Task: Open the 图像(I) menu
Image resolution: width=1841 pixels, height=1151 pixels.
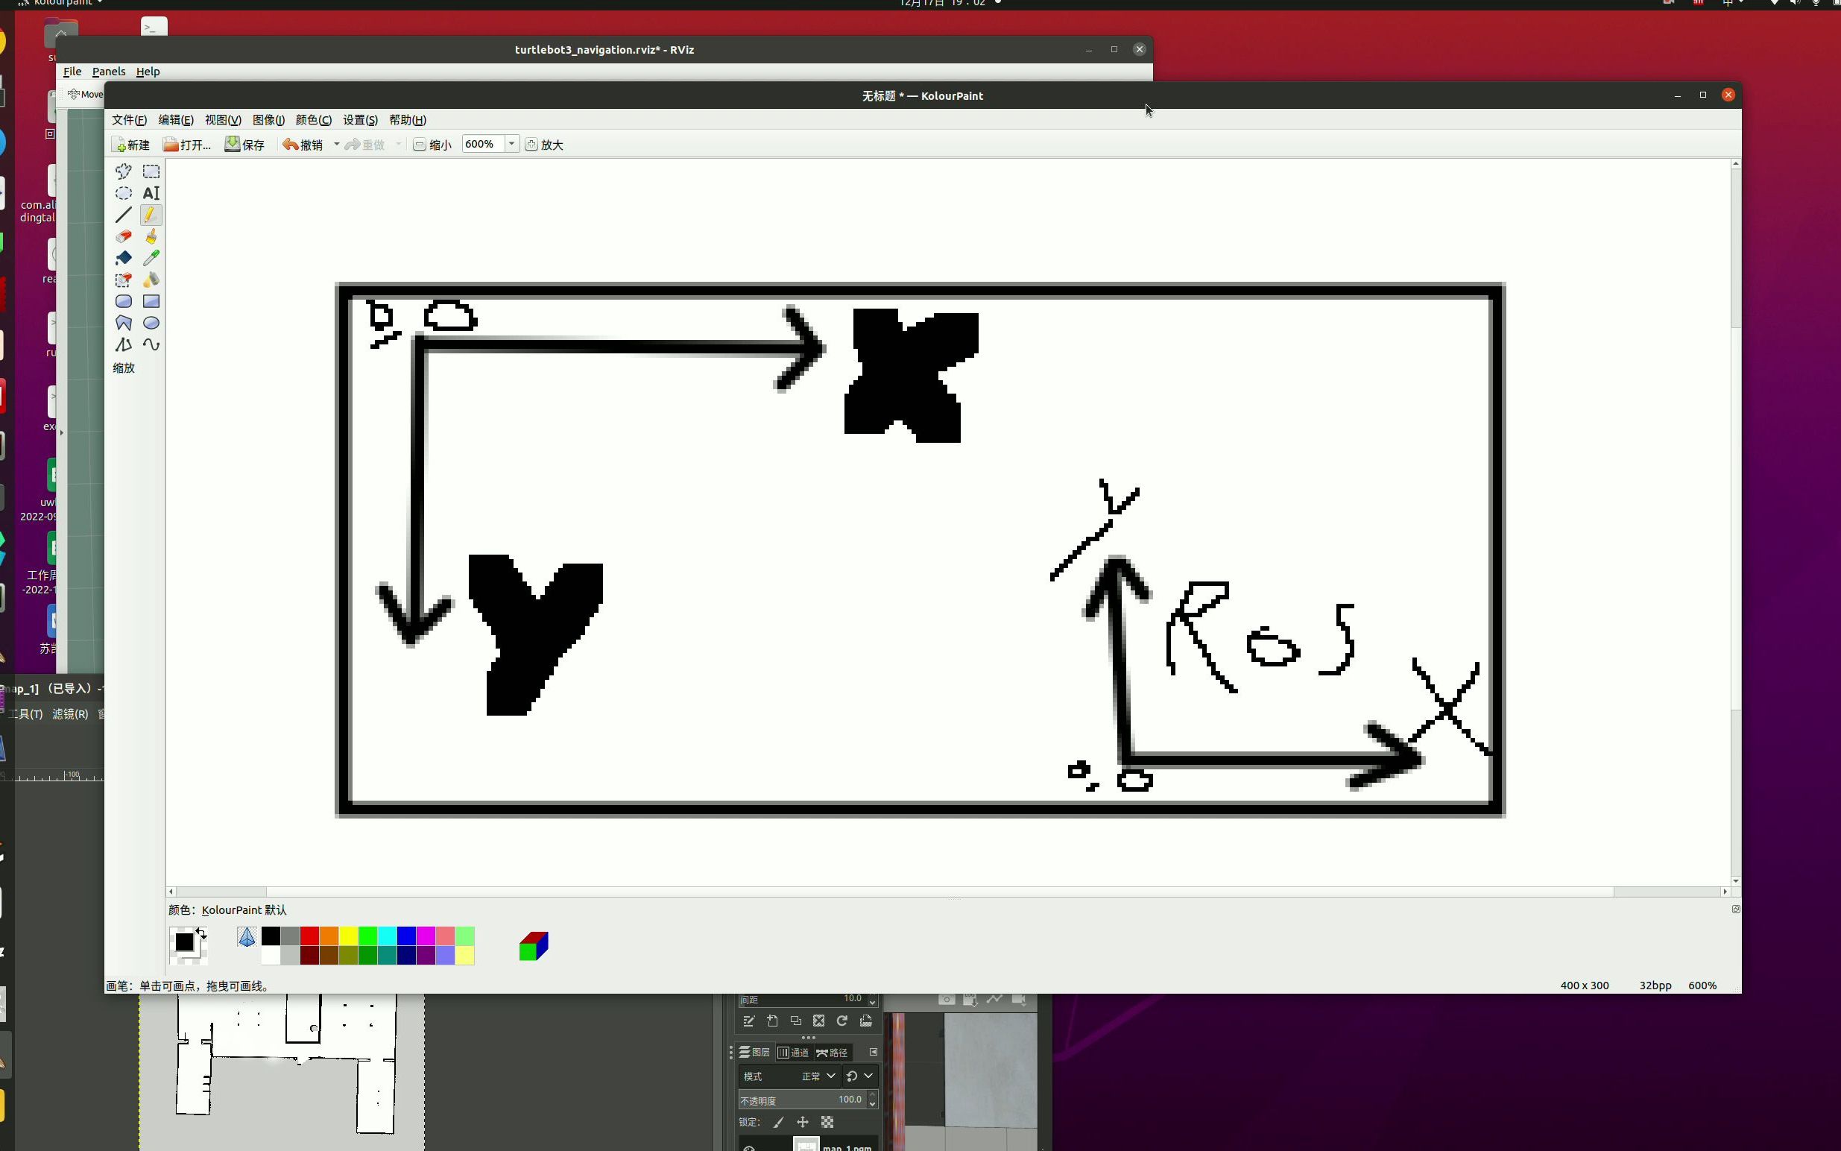Action: coord(268,120)
